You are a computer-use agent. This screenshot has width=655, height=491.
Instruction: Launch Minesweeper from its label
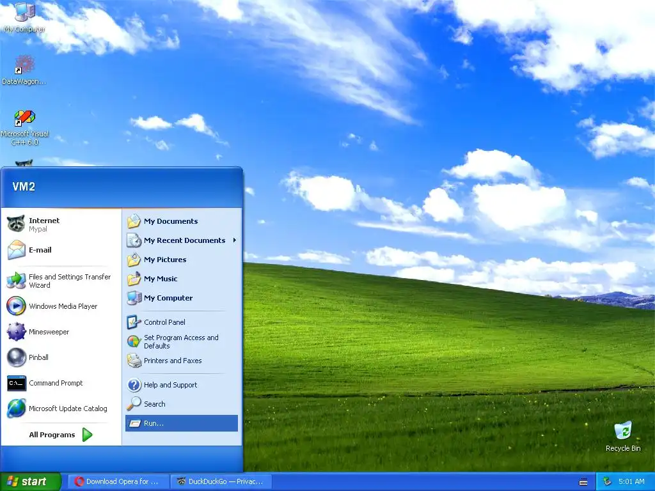(x=49, y=332)
